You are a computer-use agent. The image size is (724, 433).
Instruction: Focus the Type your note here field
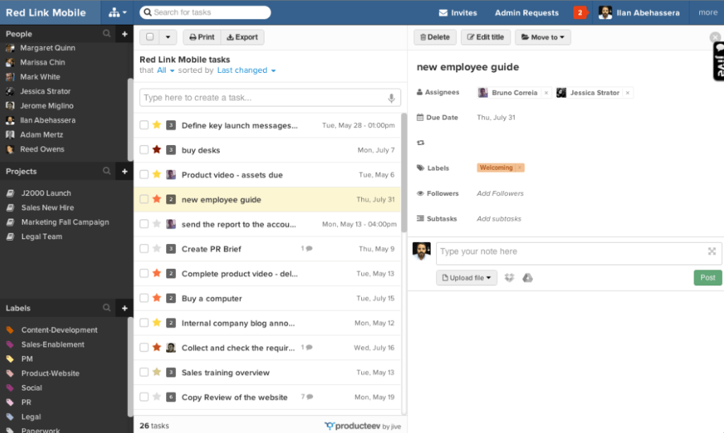click(578, 253)
